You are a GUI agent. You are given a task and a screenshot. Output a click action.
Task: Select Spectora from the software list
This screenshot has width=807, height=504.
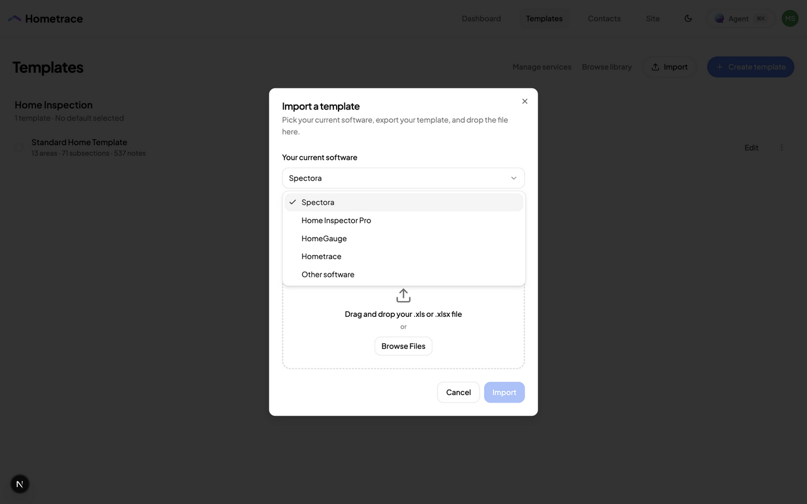click(x=403, y=202)
